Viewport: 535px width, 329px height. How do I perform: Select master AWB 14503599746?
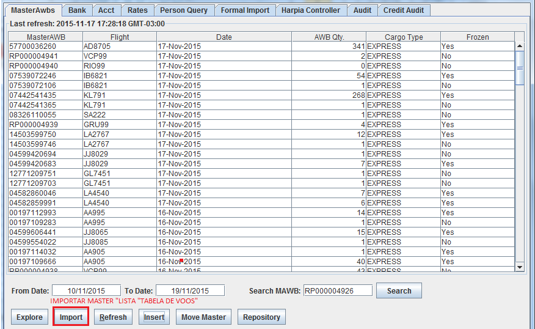pyautogui.click(x=45, y=144)
